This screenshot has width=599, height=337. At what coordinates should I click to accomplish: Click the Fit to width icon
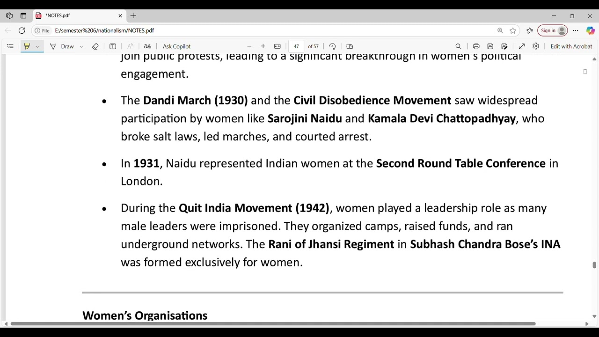pyautogui.click(x=277, y=46)
